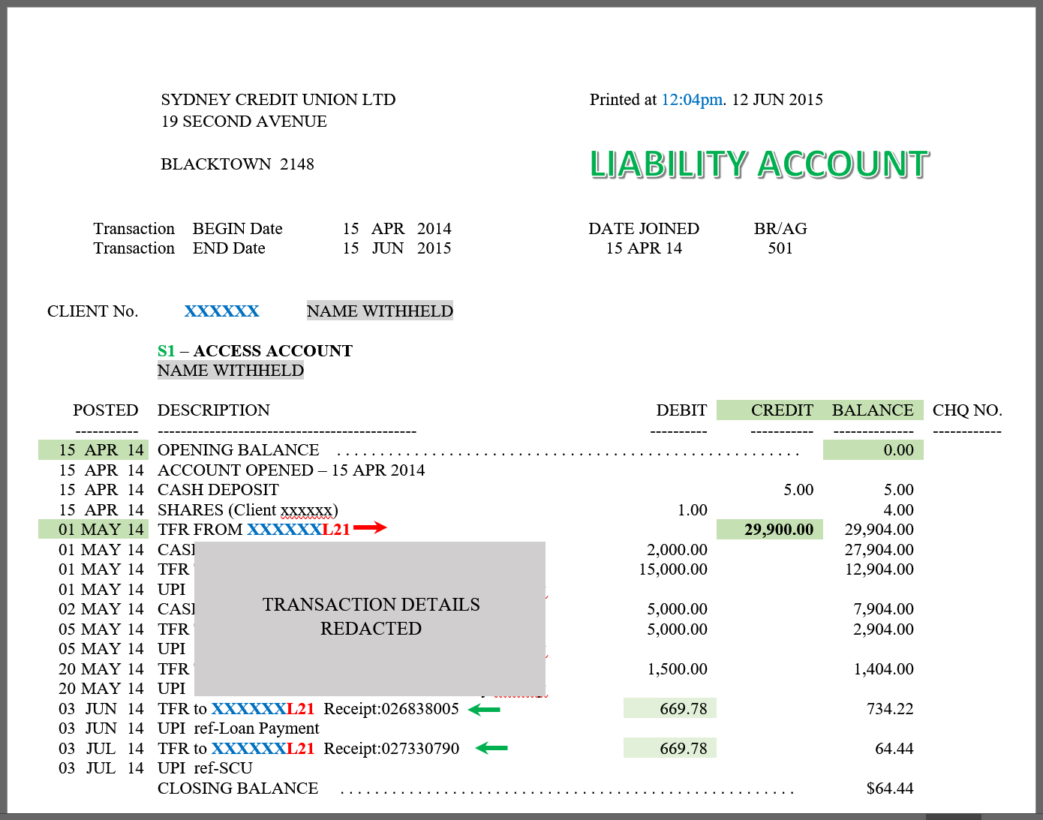1043x820 pixels.
Task: Click the posted date 02 MAY 14
Action: tap(101, 609)
